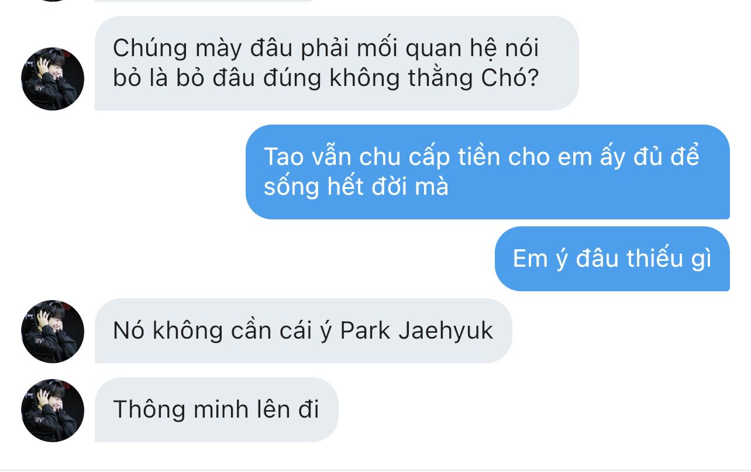This screenshot has height=472, width=751.
Task: Open avatar beside the "Chúng mày đâu phải" message
Action: 53,79
